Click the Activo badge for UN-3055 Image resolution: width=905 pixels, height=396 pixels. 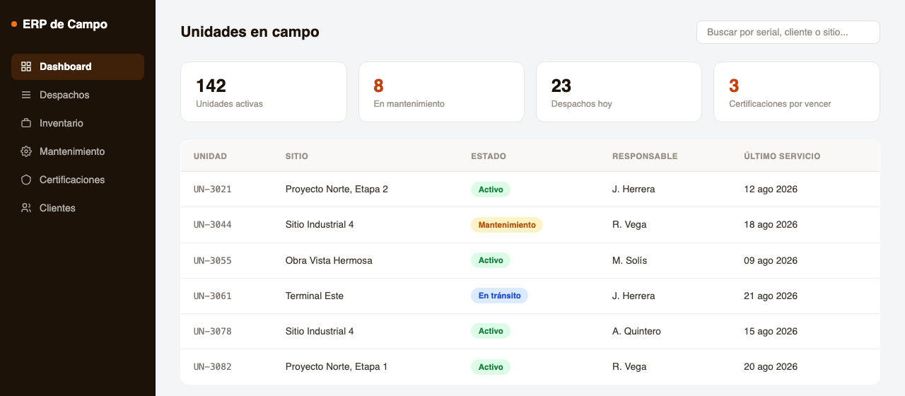coord(491,260)
